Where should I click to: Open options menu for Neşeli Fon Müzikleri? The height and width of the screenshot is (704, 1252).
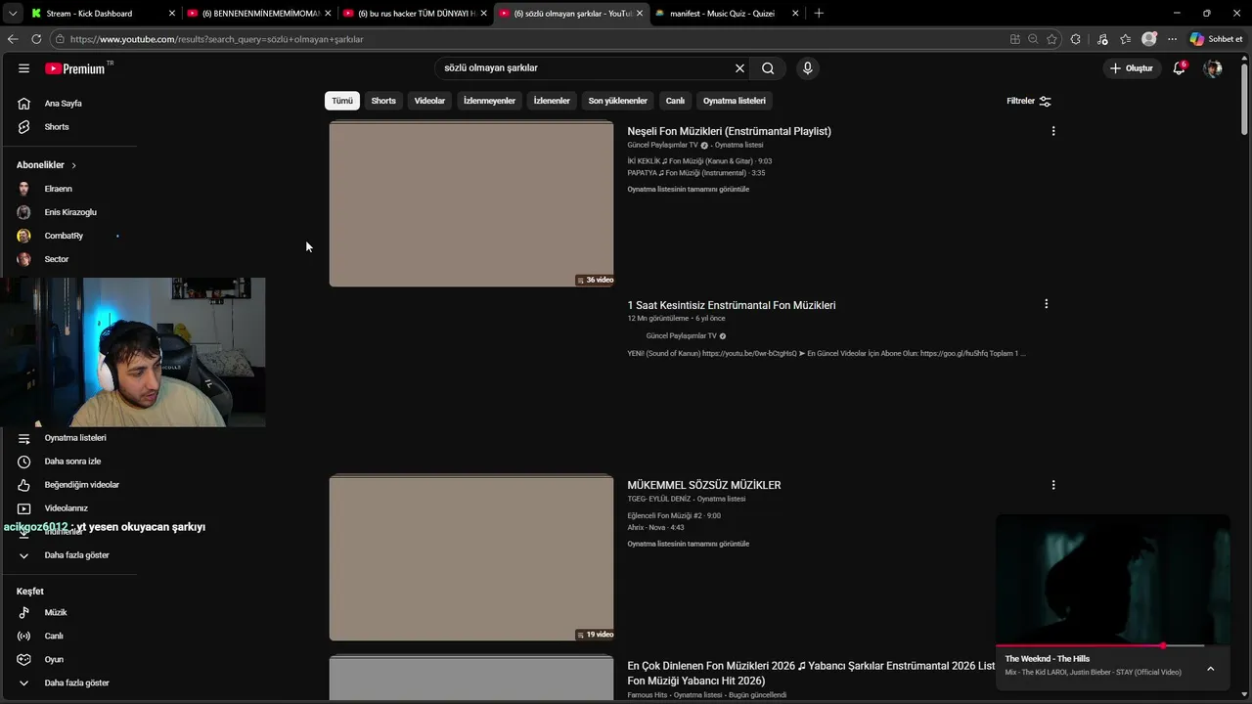coord(1053,131)
